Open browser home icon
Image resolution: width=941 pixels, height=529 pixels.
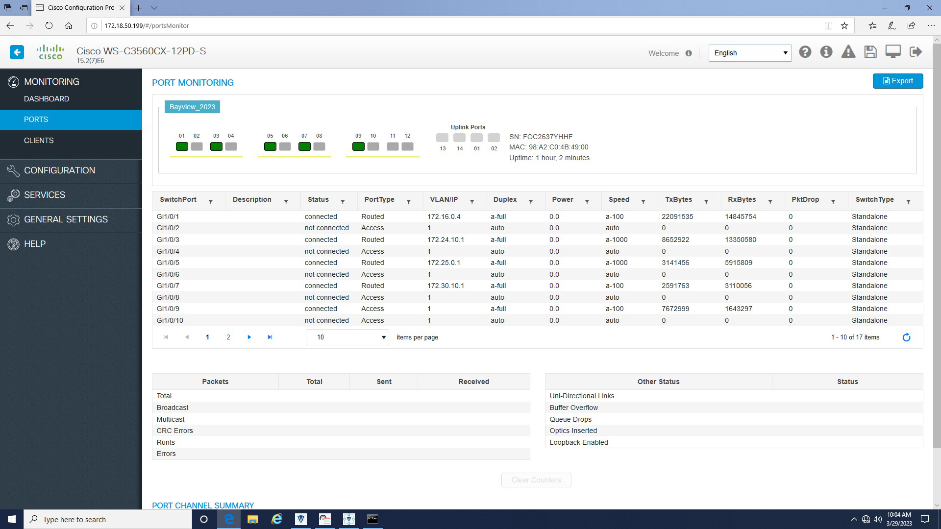click(x=69, y=25)
